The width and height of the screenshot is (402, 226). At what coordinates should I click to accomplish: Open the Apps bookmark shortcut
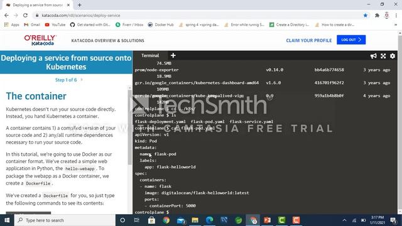pos(12,24)
